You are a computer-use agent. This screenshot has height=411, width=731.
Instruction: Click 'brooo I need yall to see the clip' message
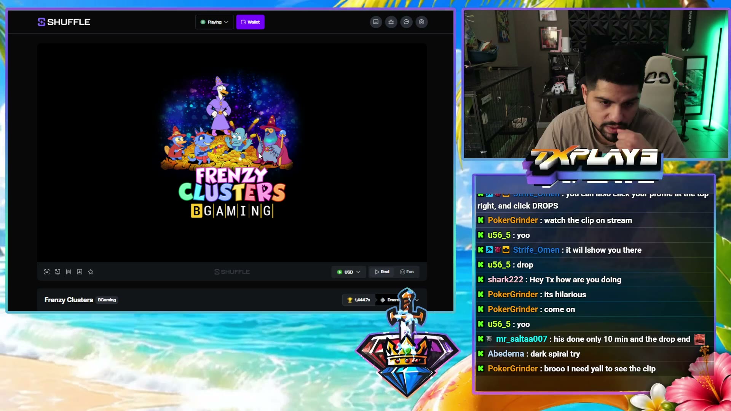point(600,369)
